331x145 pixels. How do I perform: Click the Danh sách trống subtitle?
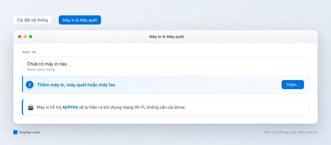click(41, 69)
